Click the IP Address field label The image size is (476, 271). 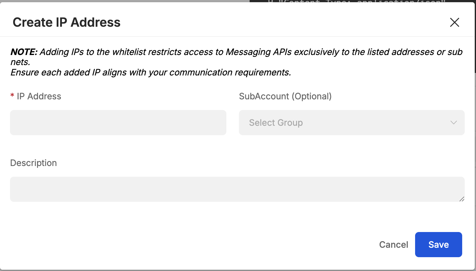click(x=39, y=96)
